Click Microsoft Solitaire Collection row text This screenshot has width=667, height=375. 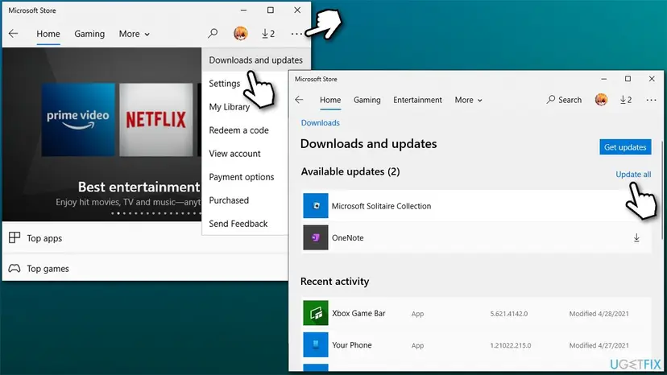(x=381, y=206)
